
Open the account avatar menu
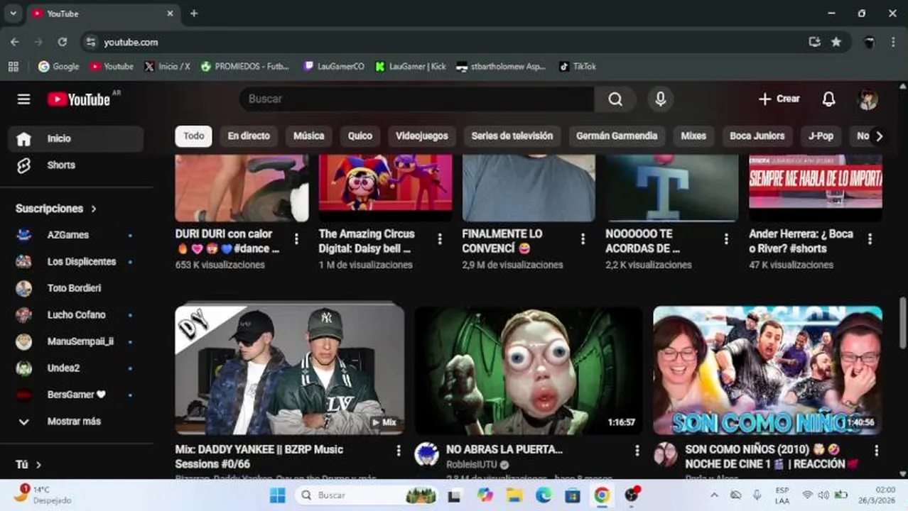[868, 99]
